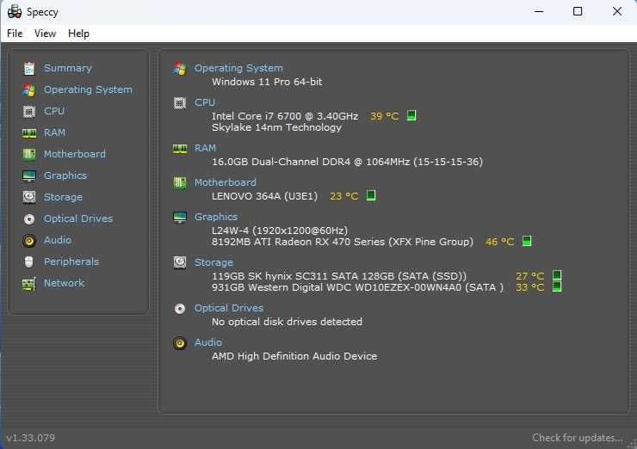Click 'Intel Core i7 6700 @ 3.40GHz' text
637x449 pixels.
tap(285, 116)
